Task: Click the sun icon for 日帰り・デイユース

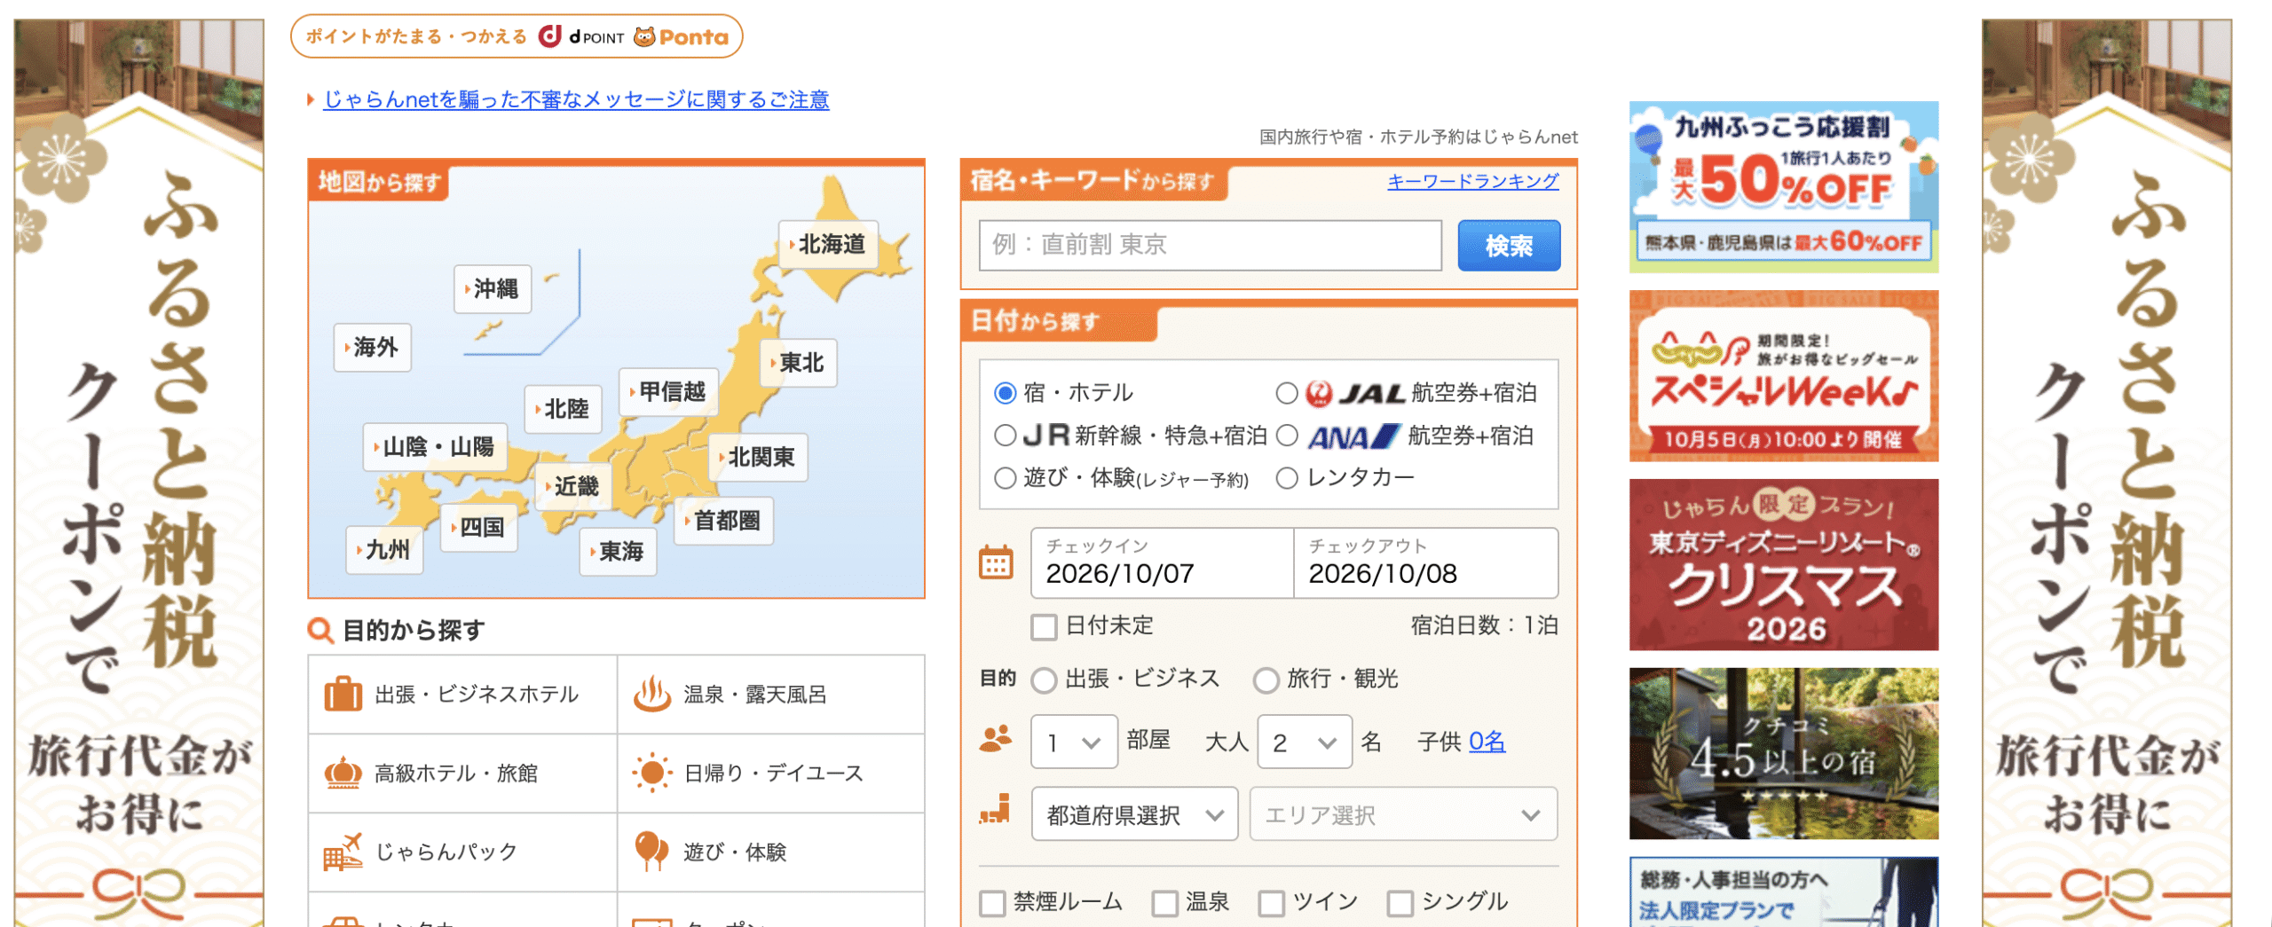Action: click(651, 773)
